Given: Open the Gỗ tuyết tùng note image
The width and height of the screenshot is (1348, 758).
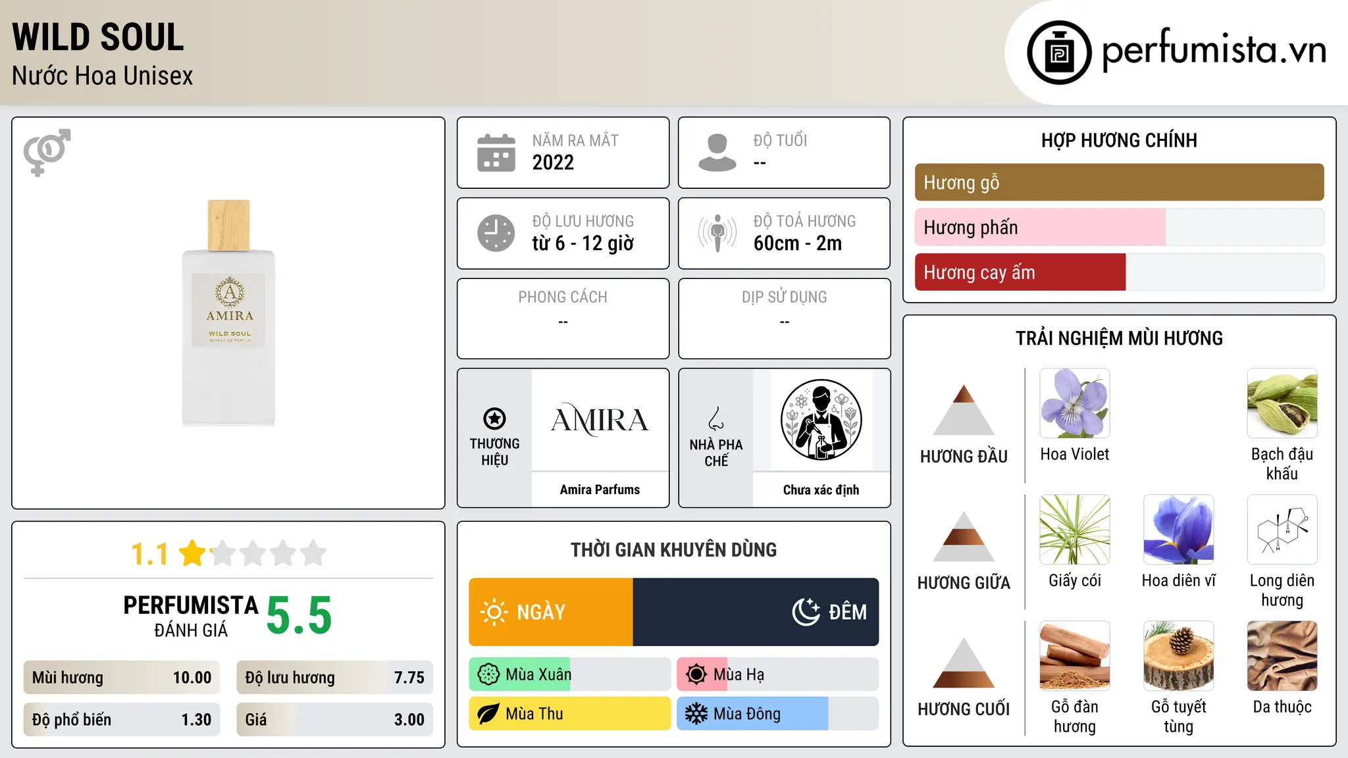Looking at the screenshot, I should 1179,656.
